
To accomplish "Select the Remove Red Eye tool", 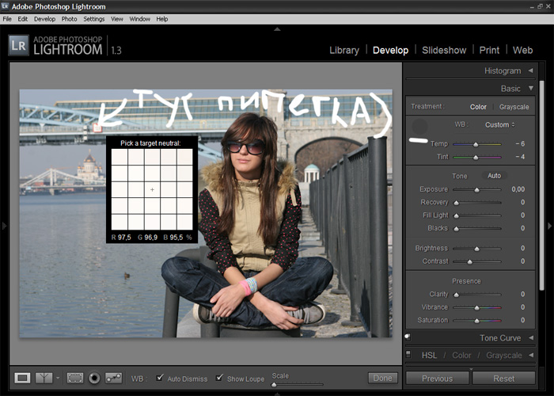I will pos(94,378).
